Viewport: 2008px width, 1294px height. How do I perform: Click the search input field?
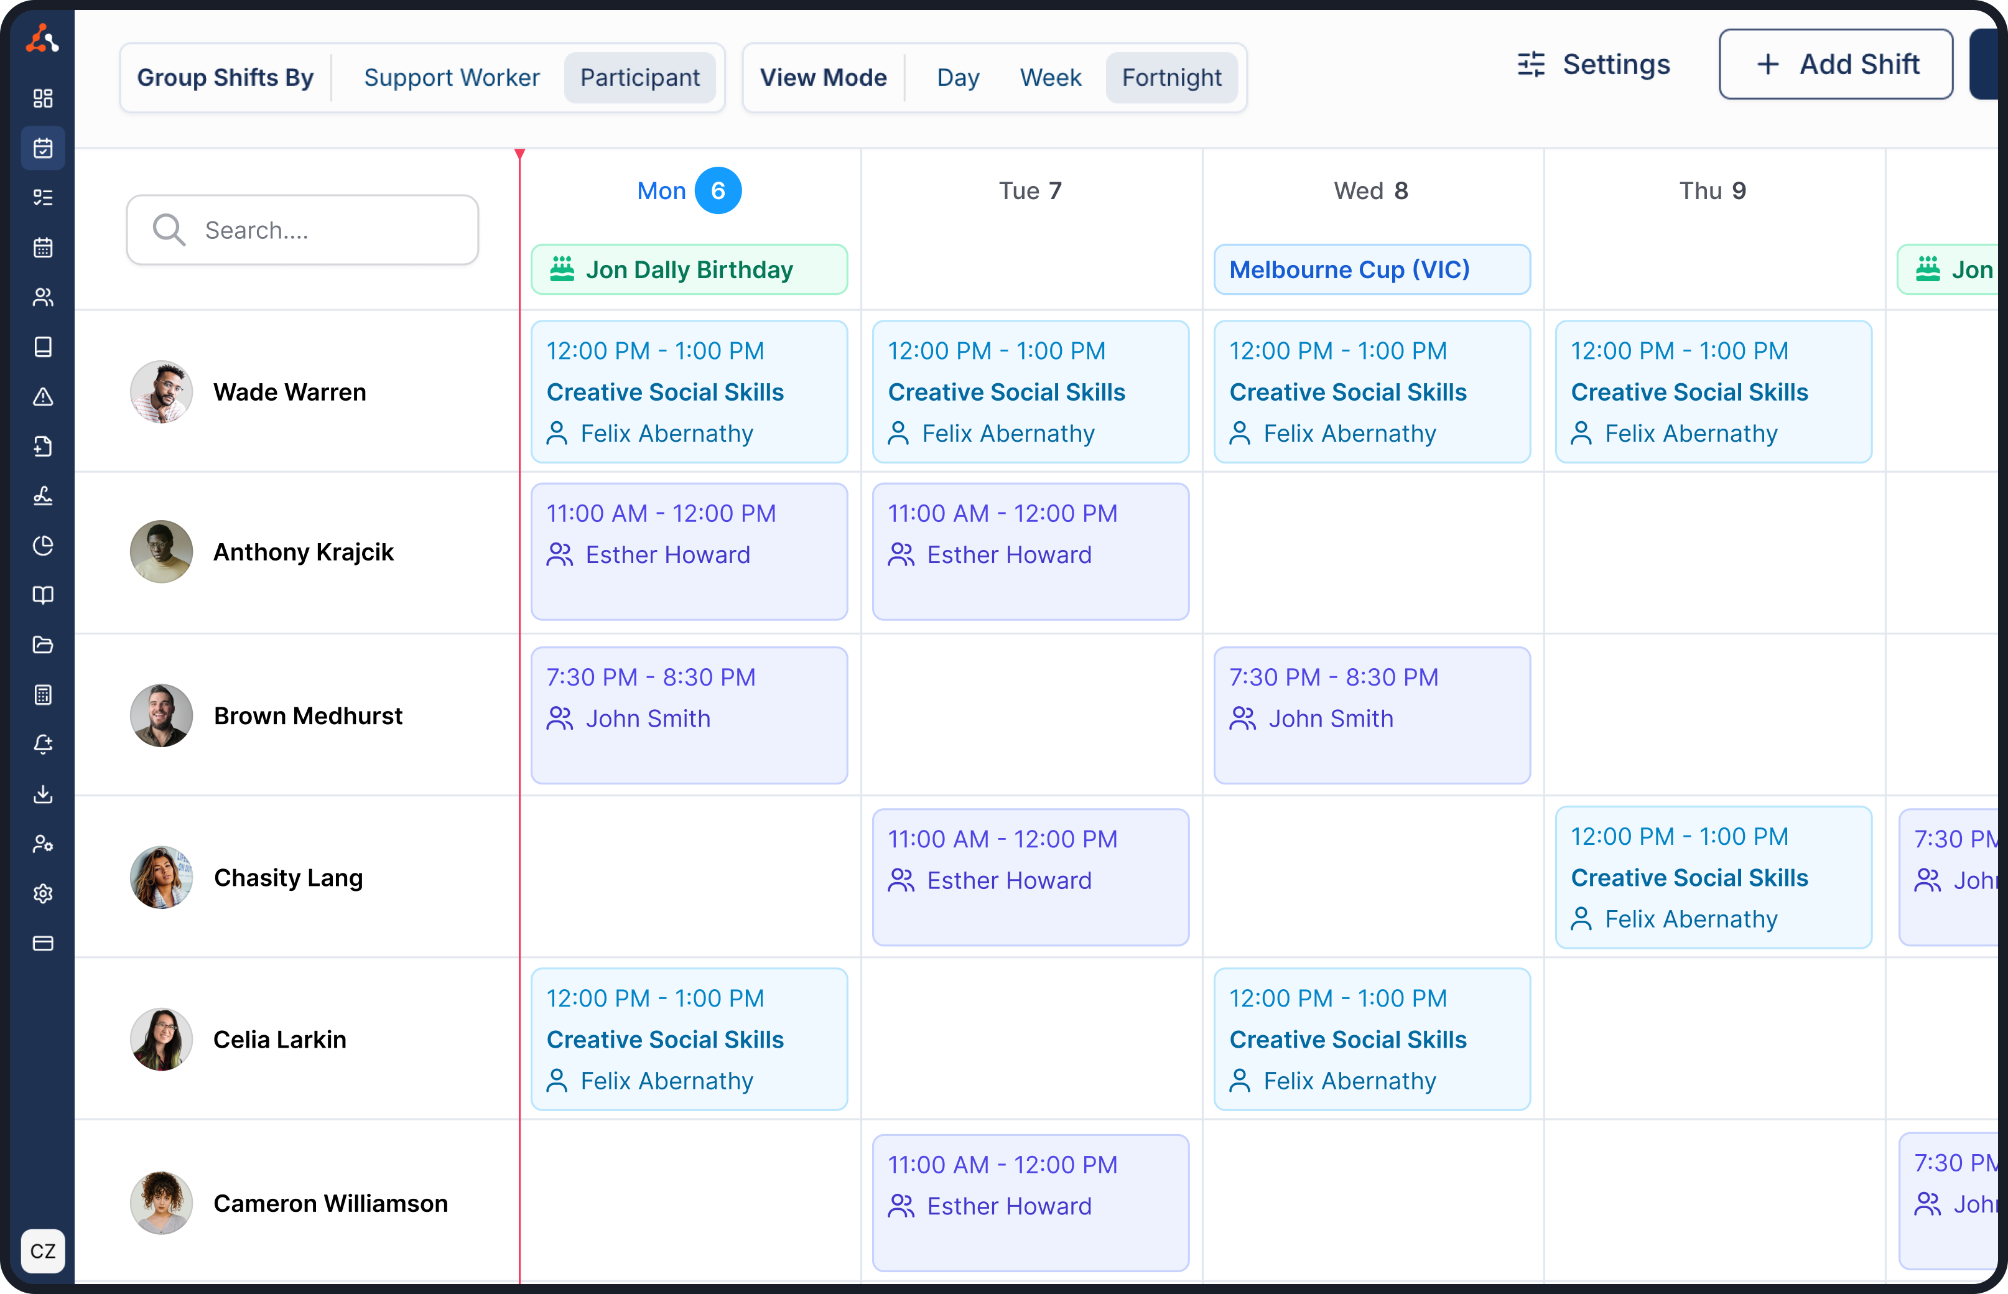[x=302, y=230]
